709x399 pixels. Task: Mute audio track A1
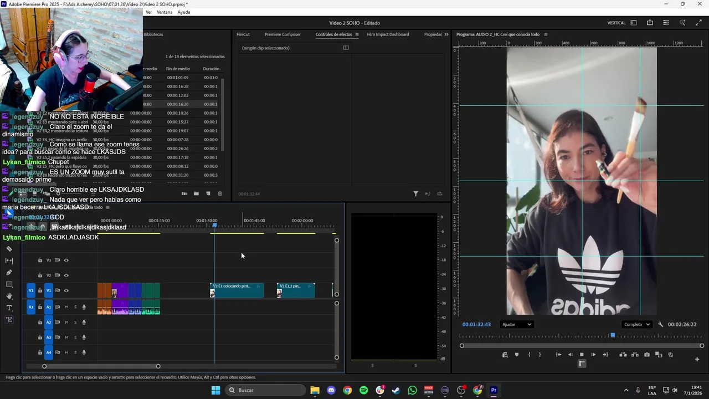click(66, 307)
